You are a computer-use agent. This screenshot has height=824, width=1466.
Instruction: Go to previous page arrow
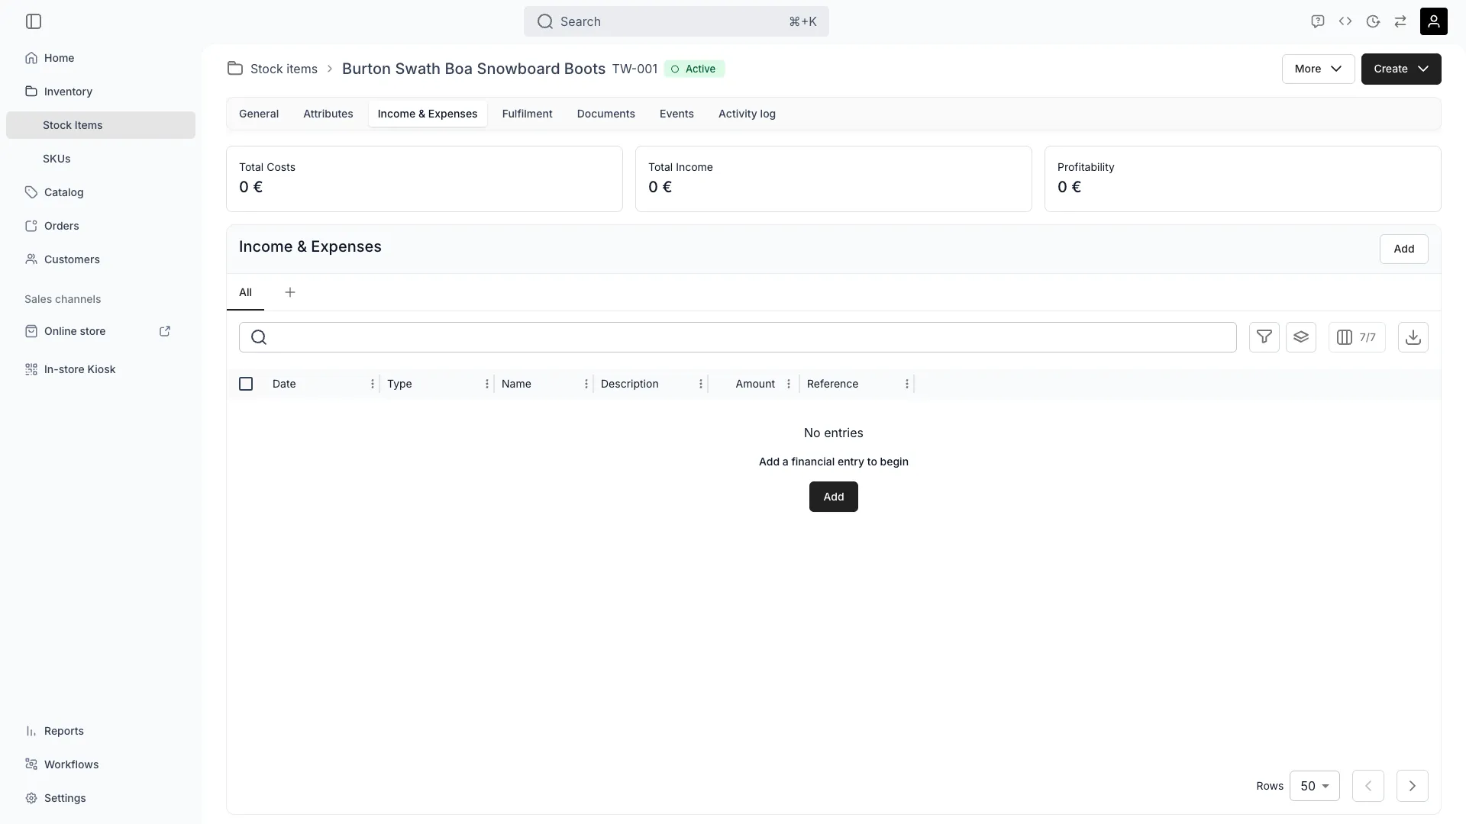coord(1368,786)
